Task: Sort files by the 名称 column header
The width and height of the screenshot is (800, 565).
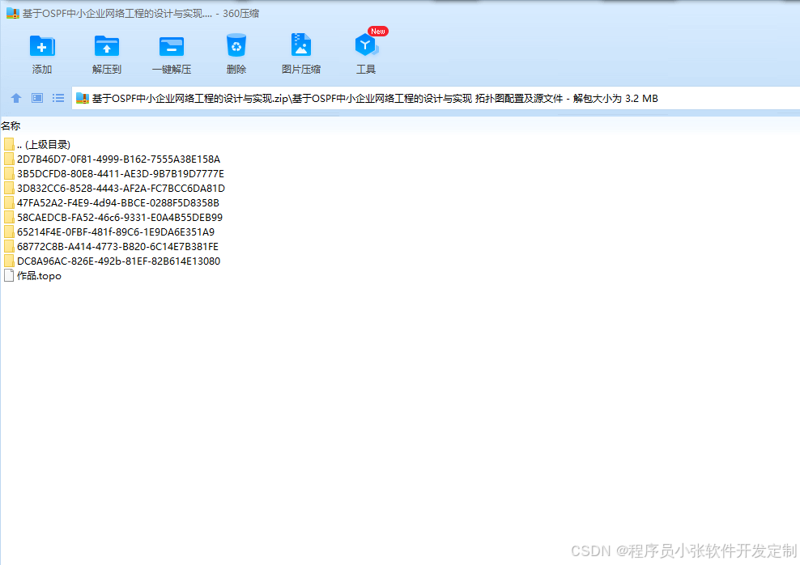Action: pos(11,125)
